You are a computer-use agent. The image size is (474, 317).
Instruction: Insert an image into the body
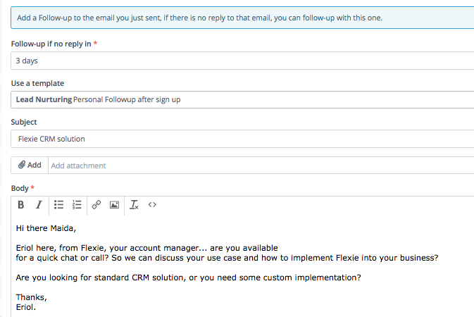114,205
